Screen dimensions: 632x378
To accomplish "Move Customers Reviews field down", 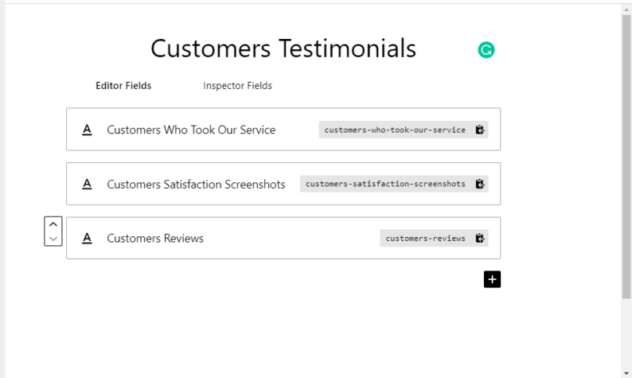I will [x=53, y=239].
